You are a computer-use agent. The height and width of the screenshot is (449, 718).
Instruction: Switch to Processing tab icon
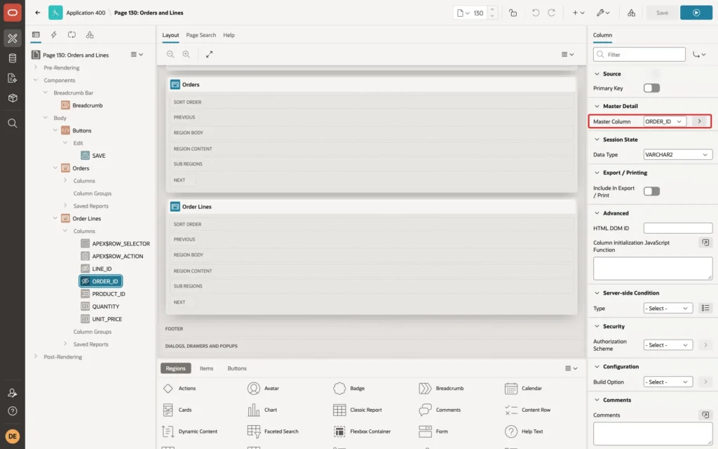[72, 35]
